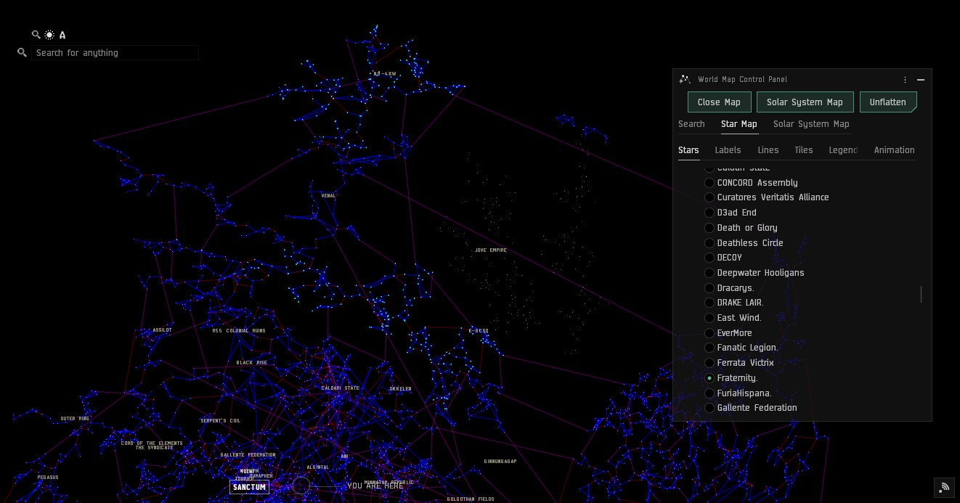Click the CORD OF THE ELEMENTS label

pos(152,443)
